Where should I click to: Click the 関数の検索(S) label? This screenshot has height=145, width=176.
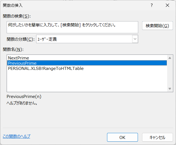coord(17,16)
